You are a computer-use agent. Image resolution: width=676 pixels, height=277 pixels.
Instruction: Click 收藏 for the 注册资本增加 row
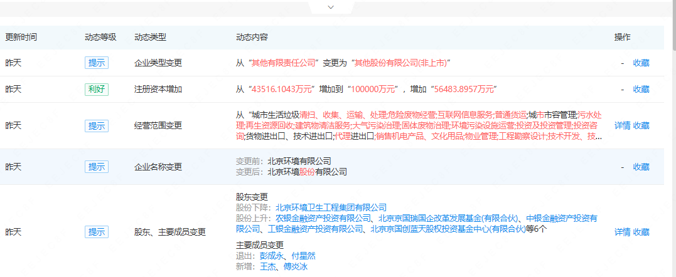[x=641, y=90]
